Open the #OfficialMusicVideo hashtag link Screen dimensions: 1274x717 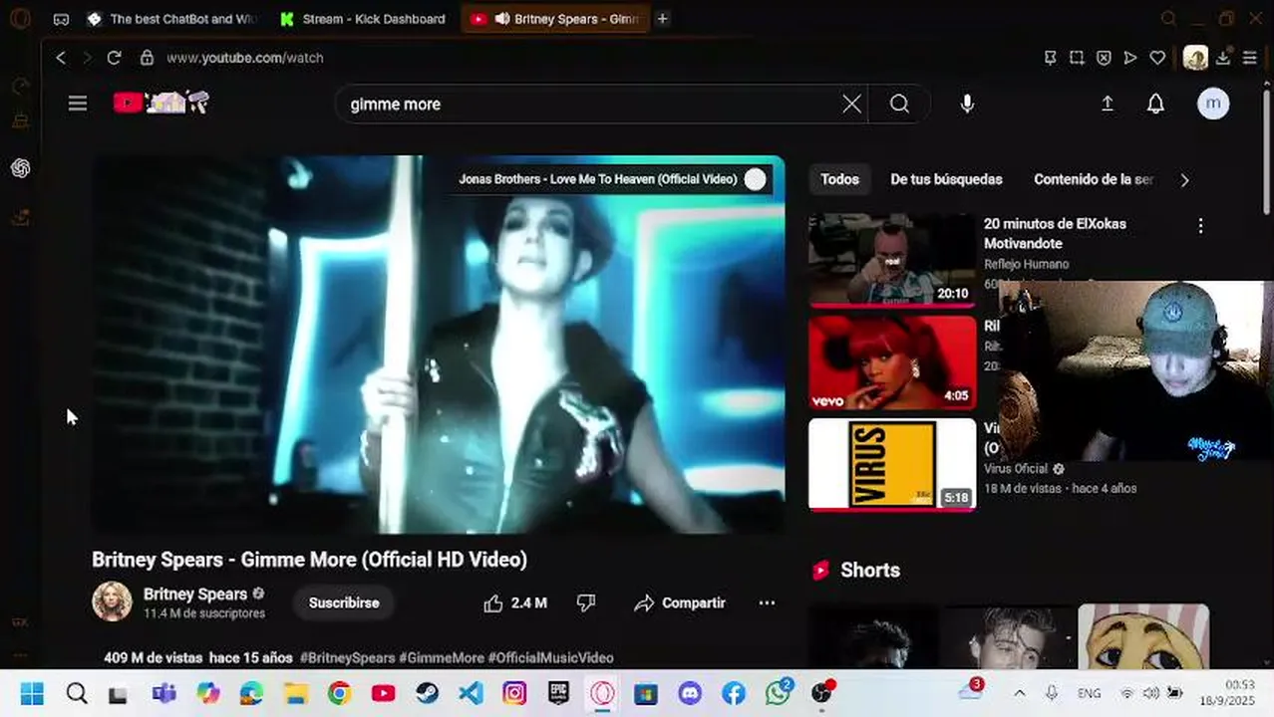550,657
